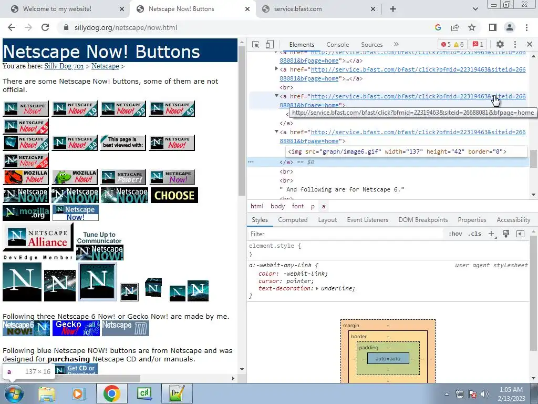Open the Computed styles tab

coord(293,220)
